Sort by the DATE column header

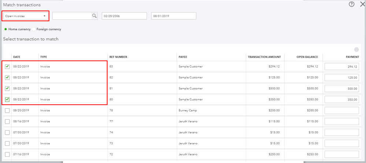click(17, 57)
